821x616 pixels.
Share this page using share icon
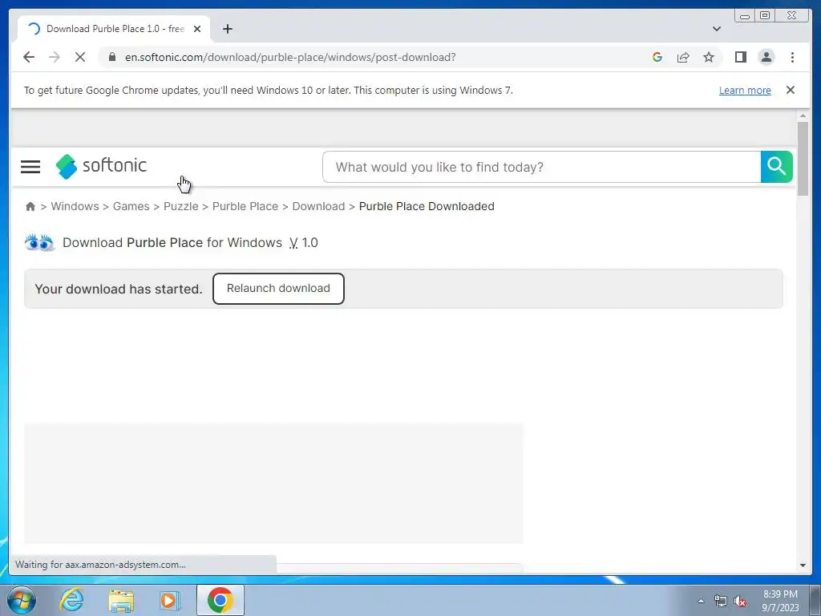(683, 57)
